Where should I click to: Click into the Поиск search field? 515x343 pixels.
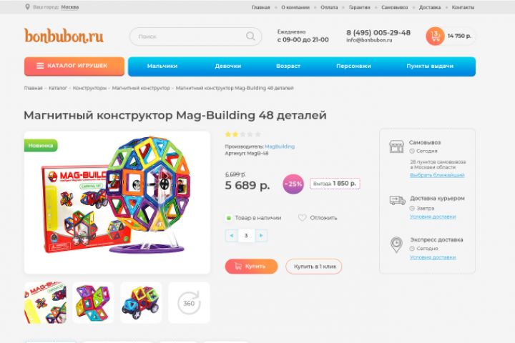pyautogui.click(x=190, y=36)
